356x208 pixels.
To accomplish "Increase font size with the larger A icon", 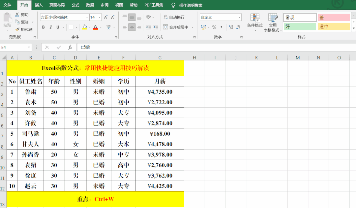I will click(x=106, y=17).
